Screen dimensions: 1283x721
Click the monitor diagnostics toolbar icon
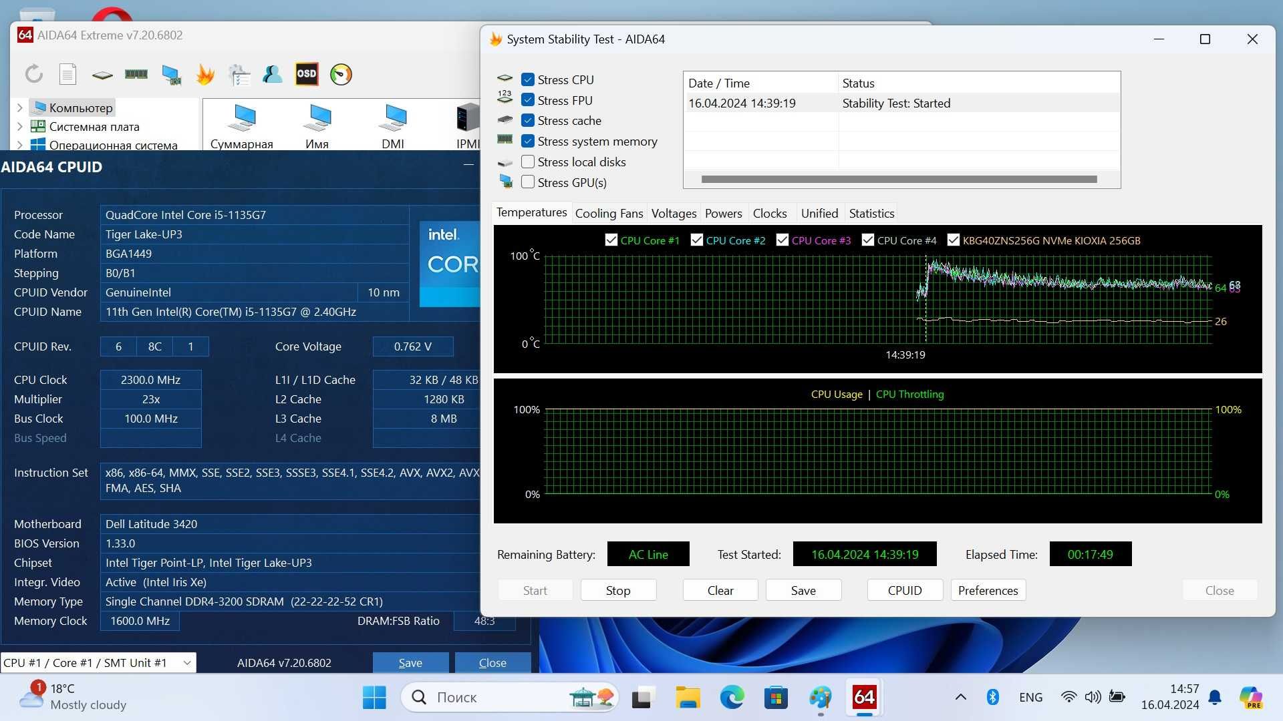pos(172,75)
